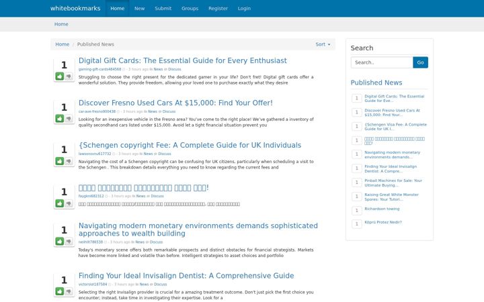Open user gaming-gift-cards484568 profile
484x302 pixels.
99,69
